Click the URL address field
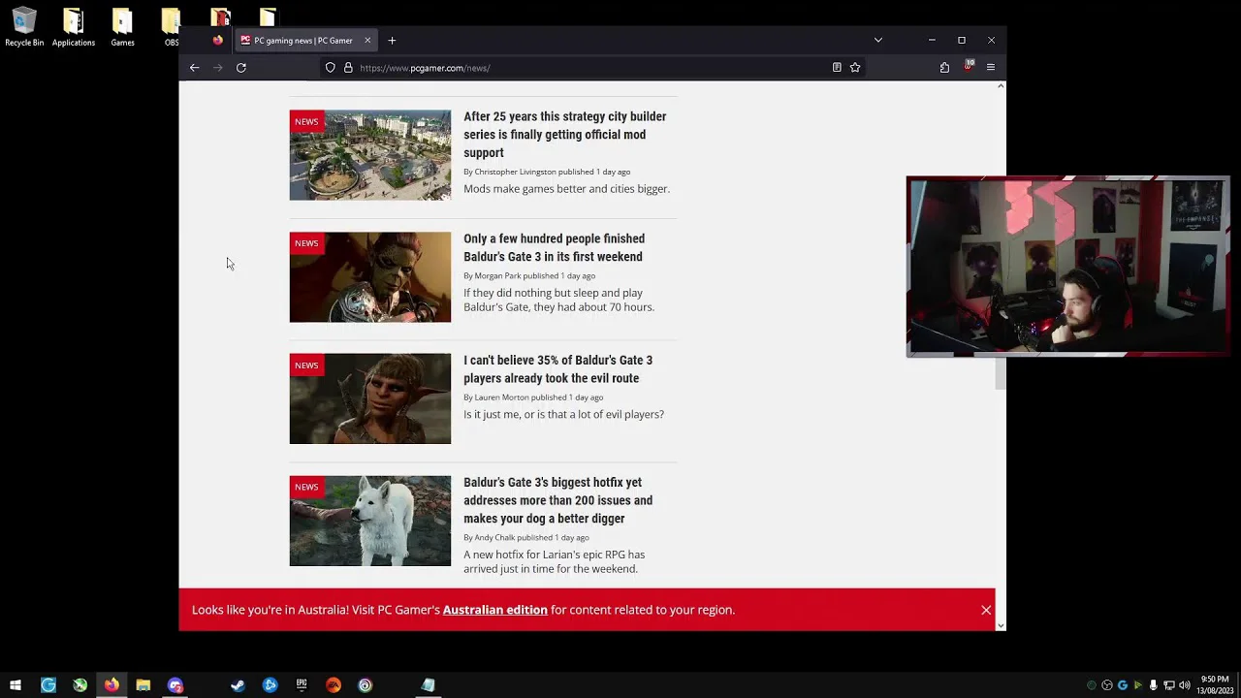1241x698 pixels. (582, 68)
